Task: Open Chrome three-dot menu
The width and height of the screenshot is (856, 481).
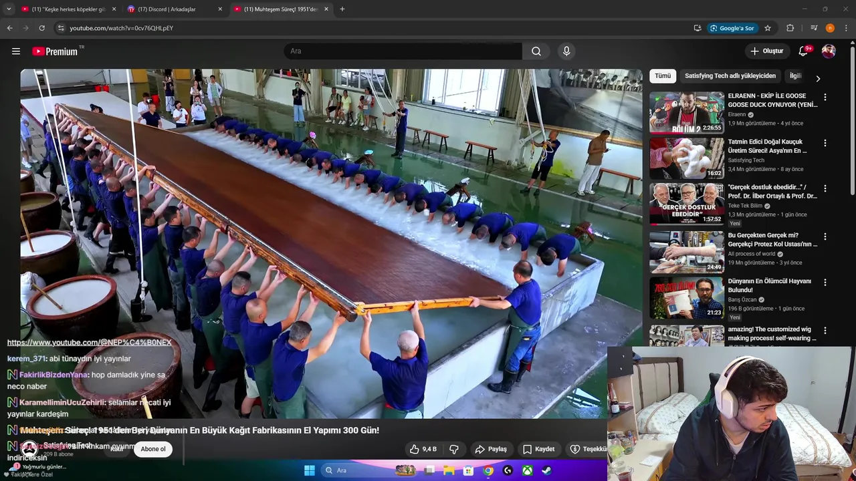Action: point(846,28)
